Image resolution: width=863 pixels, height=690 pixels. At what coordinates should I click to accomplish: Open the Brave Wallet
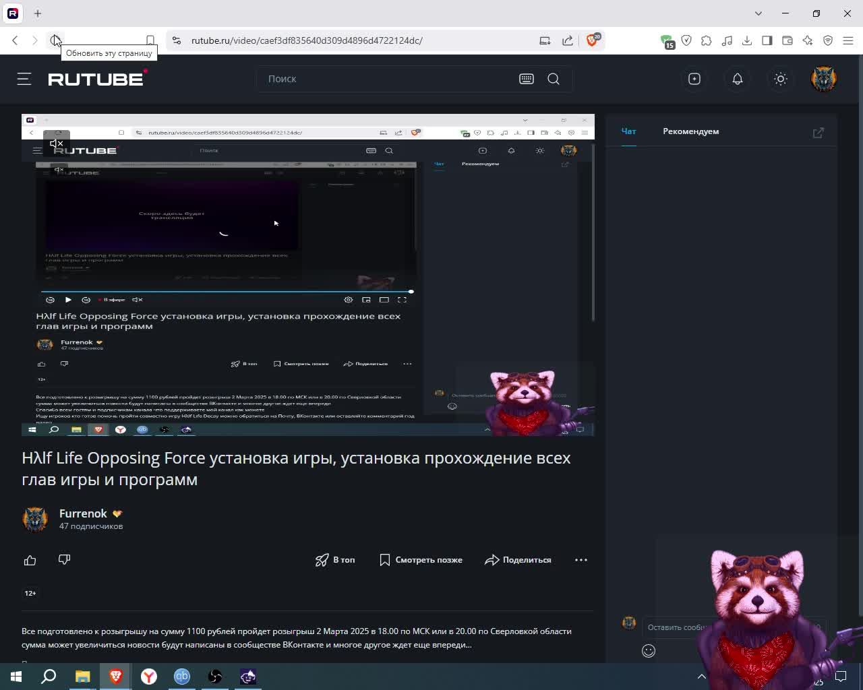(787, 40)
